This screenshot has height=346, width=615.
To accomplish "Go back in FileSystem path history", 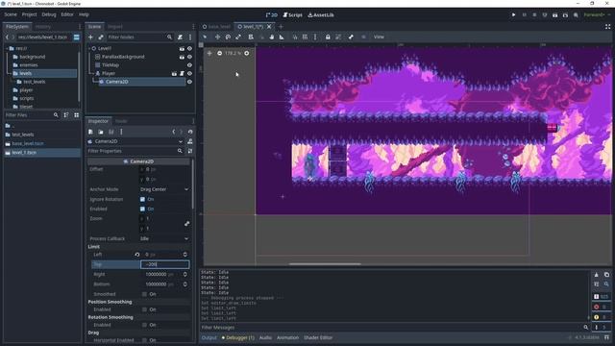I will (x=7, y=37).
